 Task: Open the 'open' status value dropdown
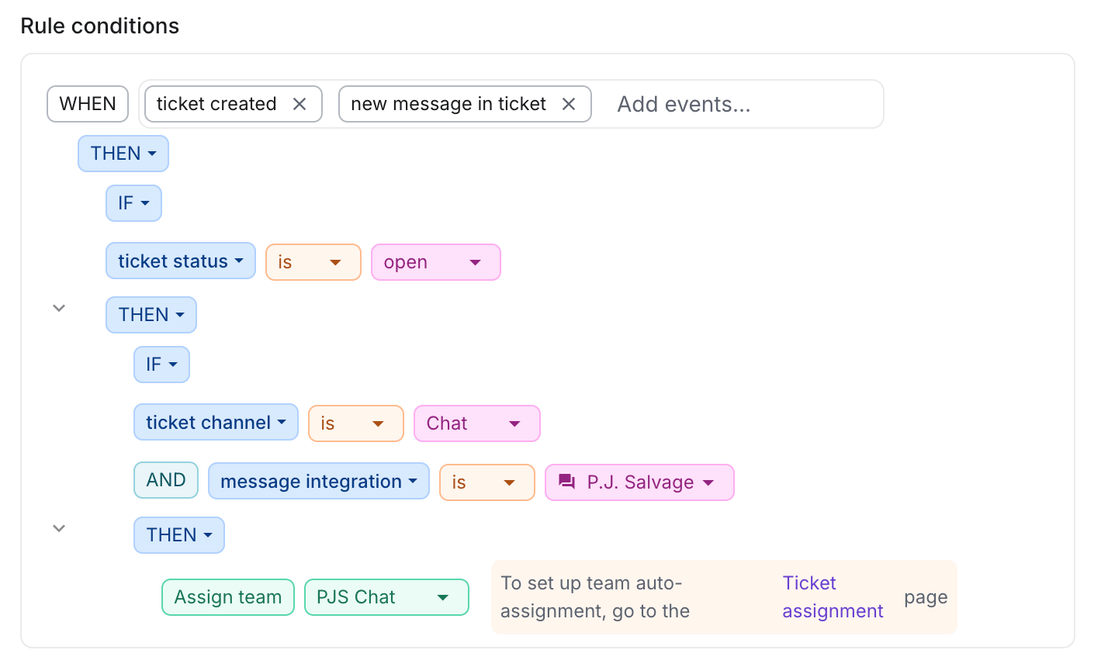point(436,262)
